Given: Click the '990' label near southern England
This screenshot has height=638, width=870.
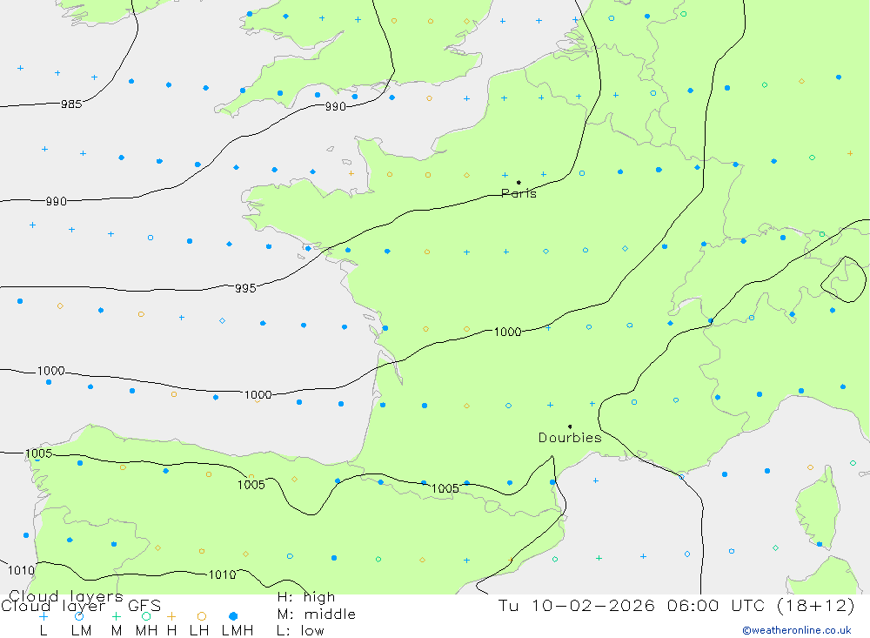Looking at the screenshot, I should pos(335,106).
